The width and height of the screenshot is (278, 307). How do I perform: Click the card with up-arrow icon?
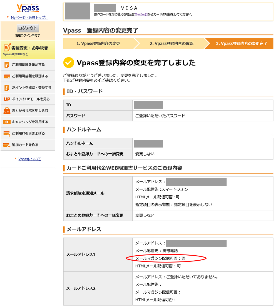pyautogui.click(x=7, y=134)
